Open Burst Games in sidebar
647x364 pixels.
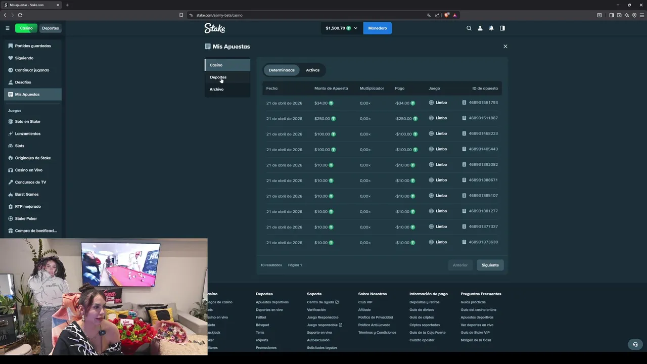[33, 195]
